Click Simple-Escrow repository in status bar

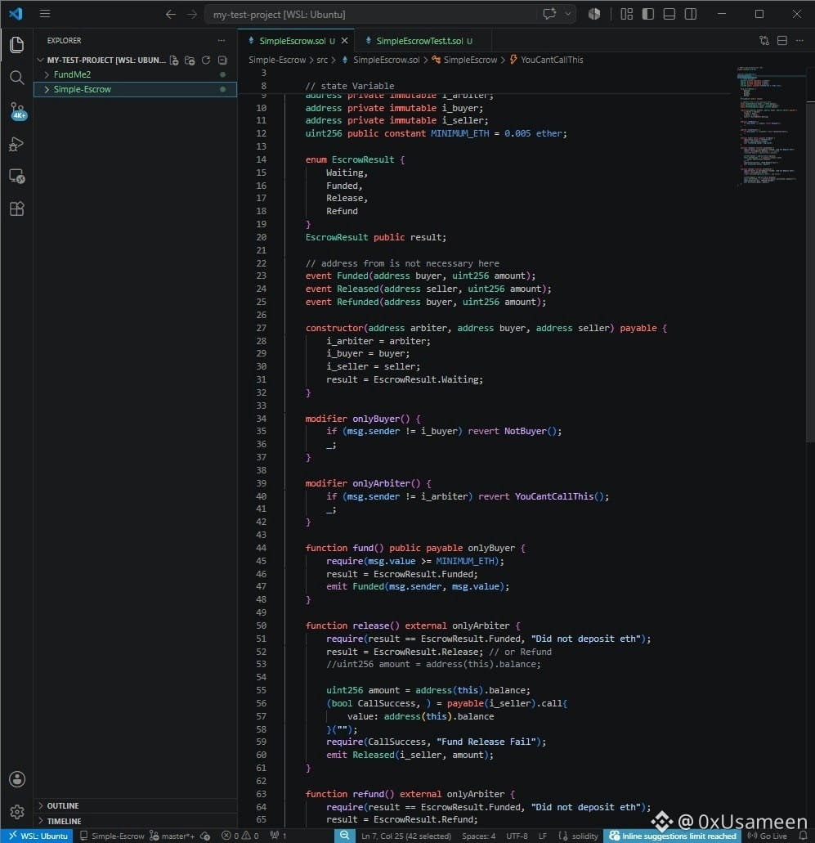point(112,836)
